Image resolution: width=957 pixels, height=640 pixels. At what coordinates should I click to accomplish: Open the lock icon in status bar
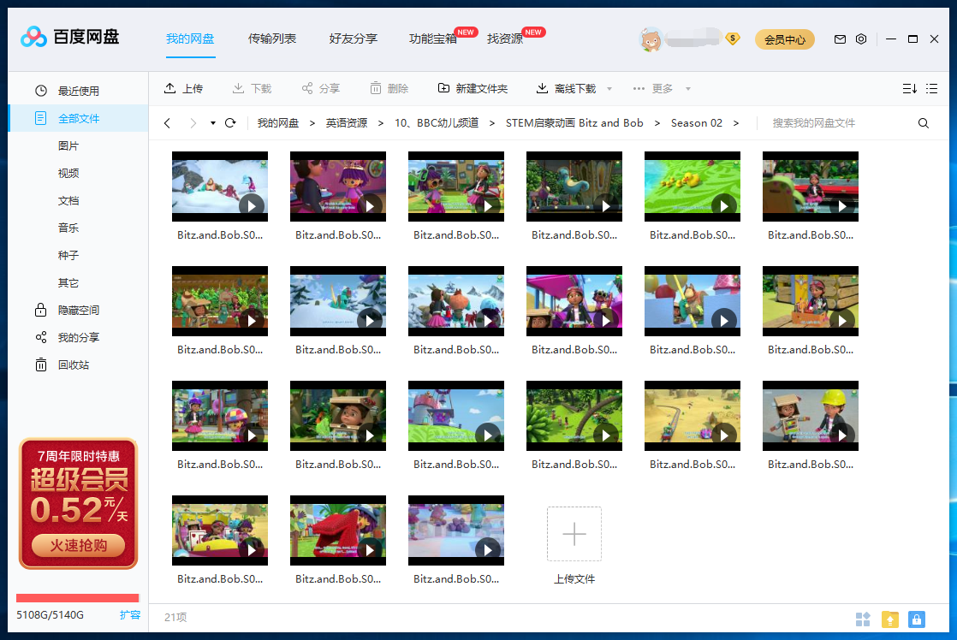917,619
